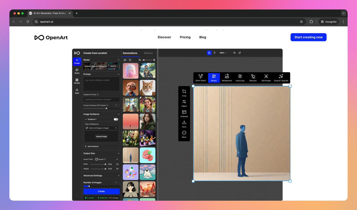Open Styles in the left sidebar
The width and height of the screenshot is (357, 210).
[77, 71]
